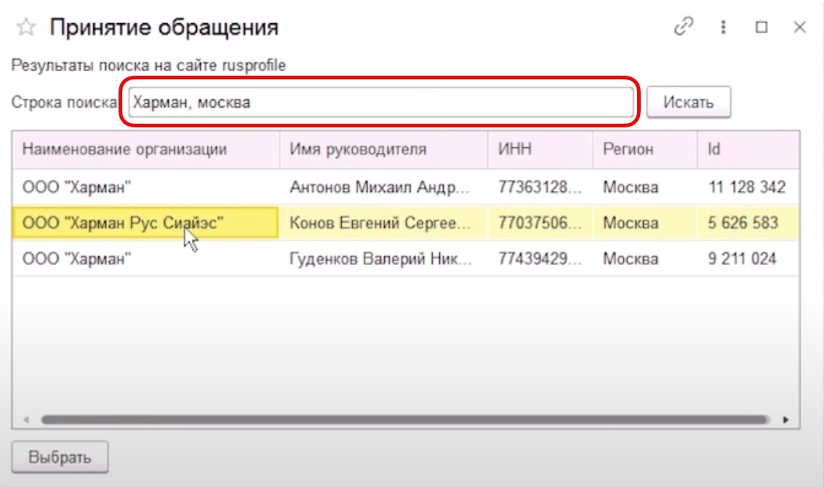This screenshot has width=824, height=487.
Task: Click the Имя руководителя column header
Action: click(x=383, y=149)
